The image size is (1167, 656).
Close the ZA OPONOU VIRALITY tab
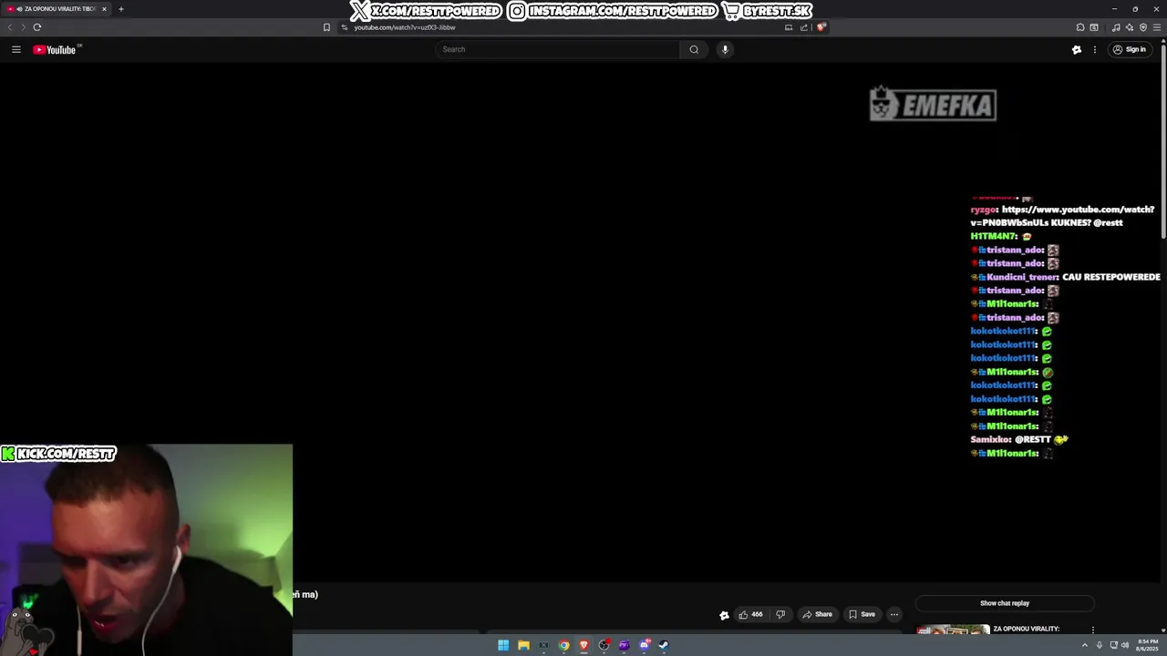coord(104,9)
